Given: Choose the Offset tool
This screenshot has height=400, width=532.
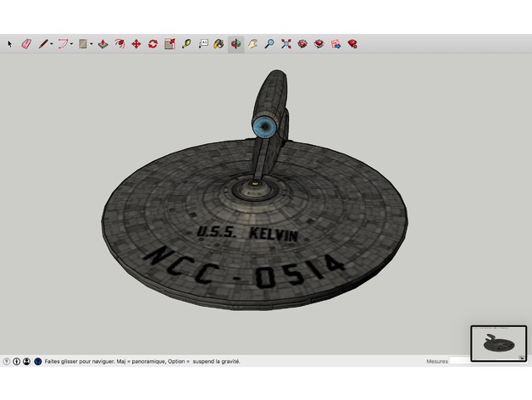Looking at the screenshot, I should click(x=119, y=44).
